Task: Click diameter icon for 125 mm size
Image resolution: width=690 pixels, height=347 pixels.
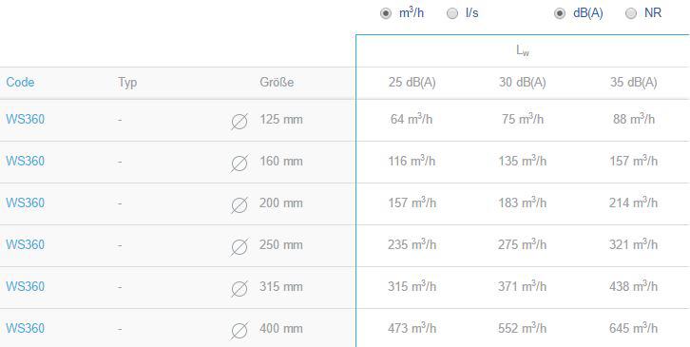Action: 240,121
